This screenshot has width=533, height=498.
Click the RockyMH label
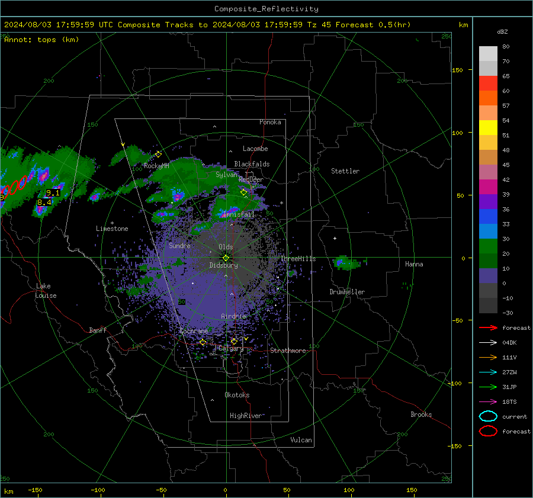tap(156, 166)
